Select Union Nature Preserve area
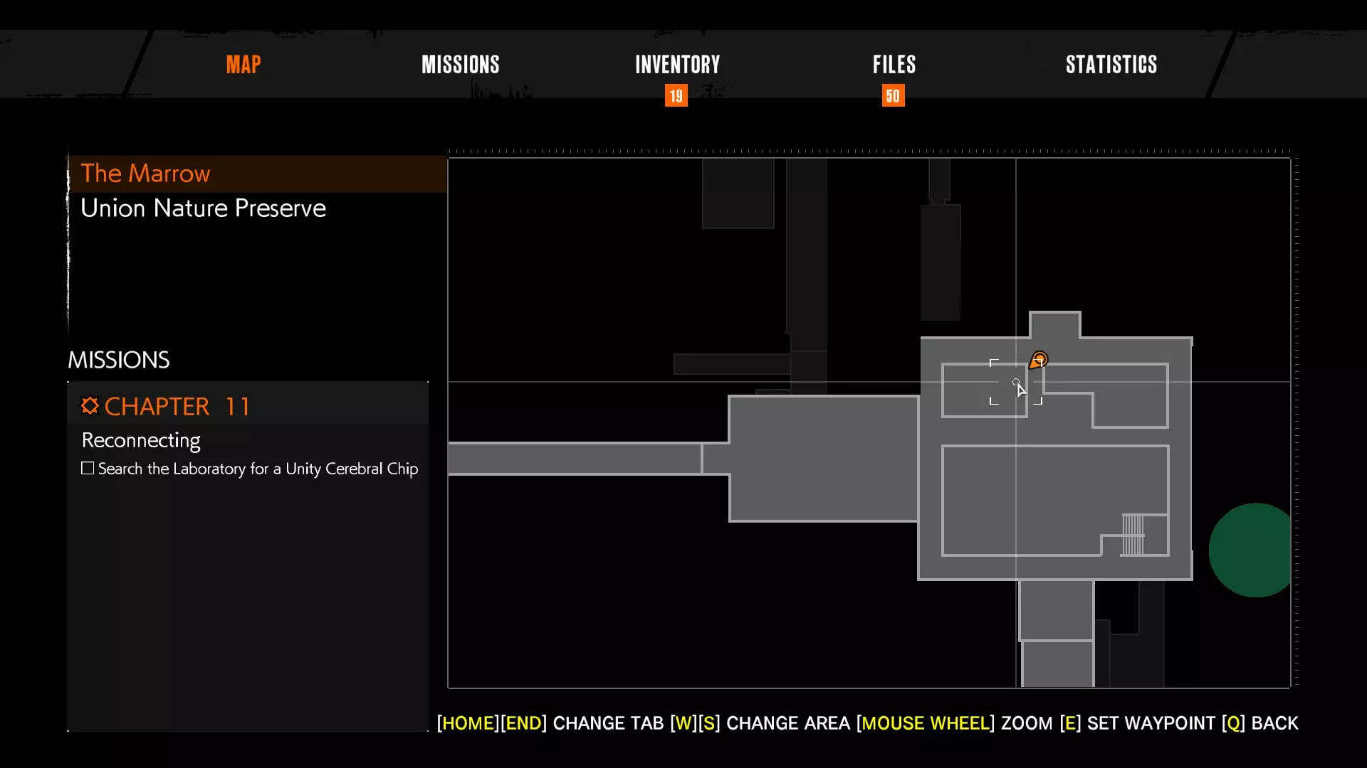The height and width of the screenshot is (768, 1367). 203,208
